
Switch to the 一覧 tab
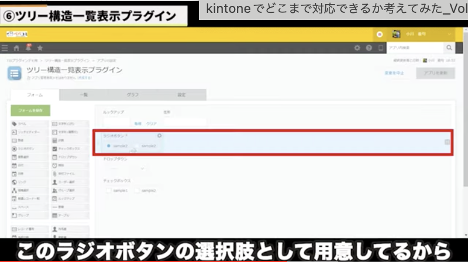[83, 95]
